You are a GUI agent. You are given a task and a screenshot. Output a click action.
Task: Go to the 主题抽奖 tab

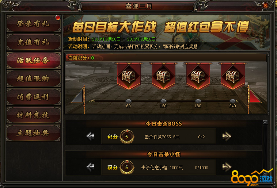tap(33, 133)
